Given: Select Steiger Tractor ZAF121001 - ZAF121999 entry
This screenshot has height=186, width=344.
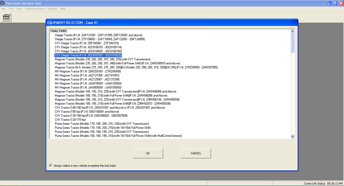Looking at the screenshot, I should [x=99, y=35].
